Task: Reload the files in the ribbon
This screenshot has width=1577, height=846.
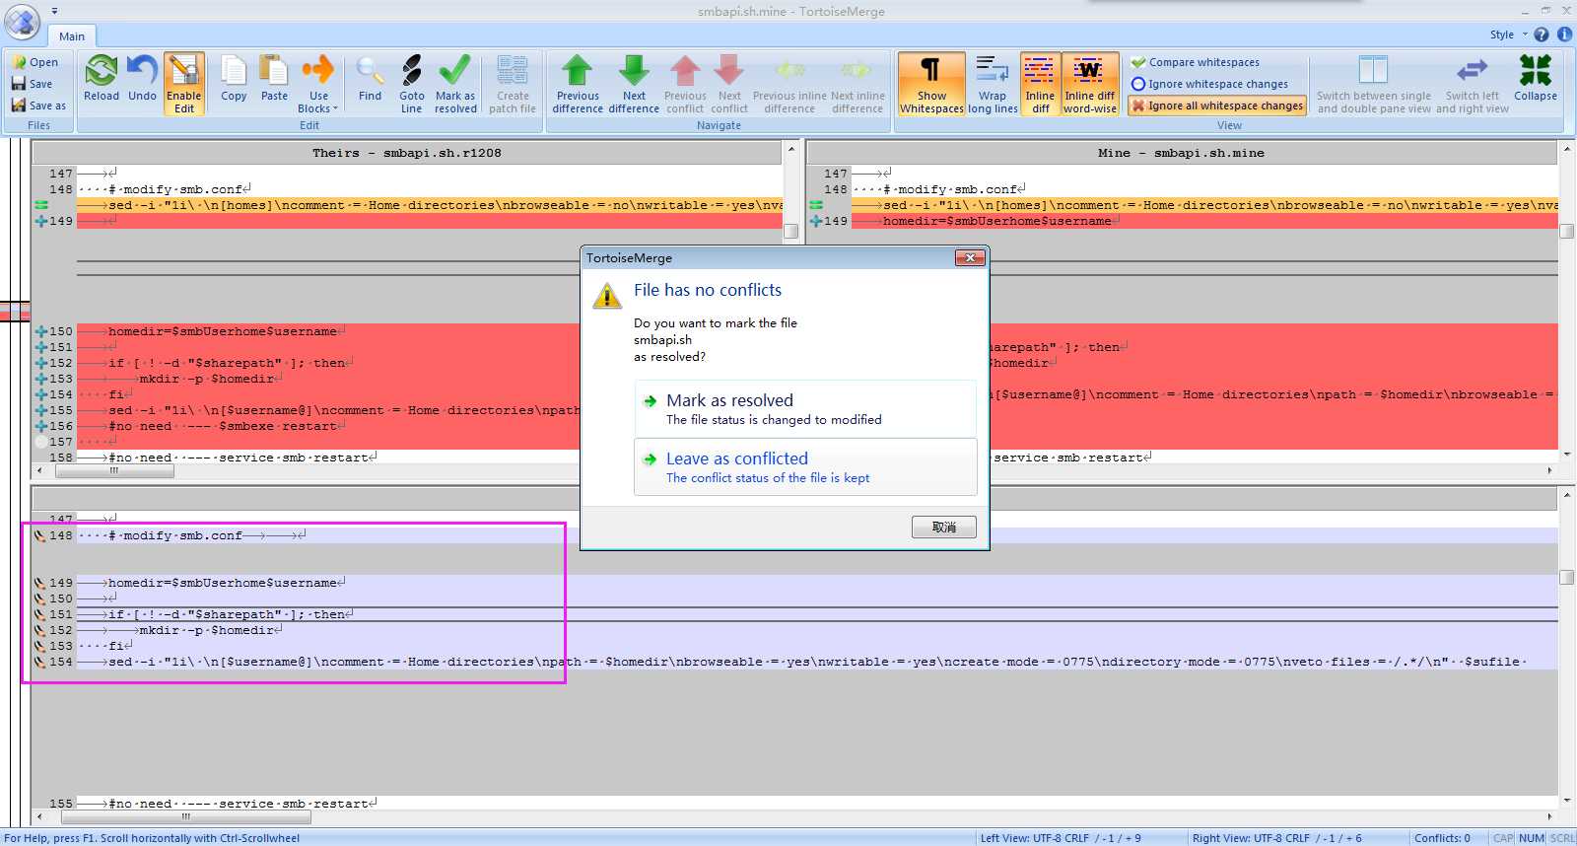Action: (102, 80)
